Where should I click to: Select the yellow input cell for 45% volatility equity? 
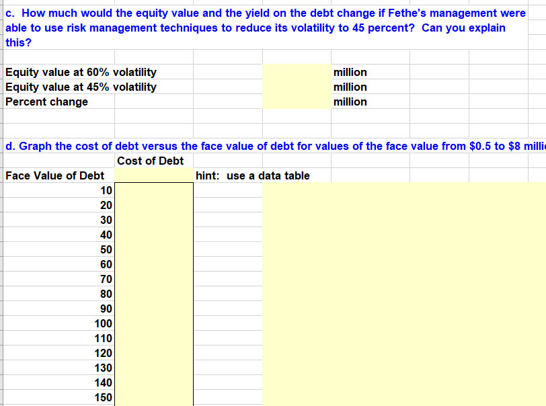(x=297, y=86)
